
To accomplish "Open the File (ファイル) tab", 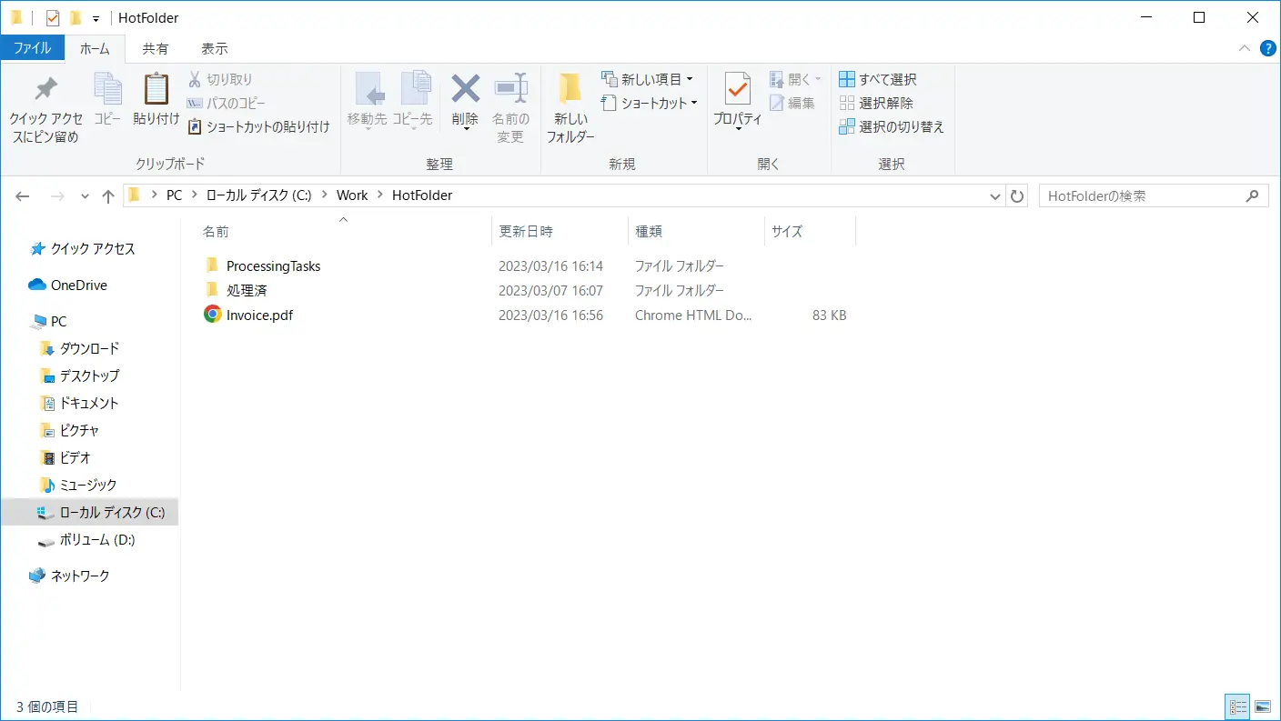I will point(32,48).
